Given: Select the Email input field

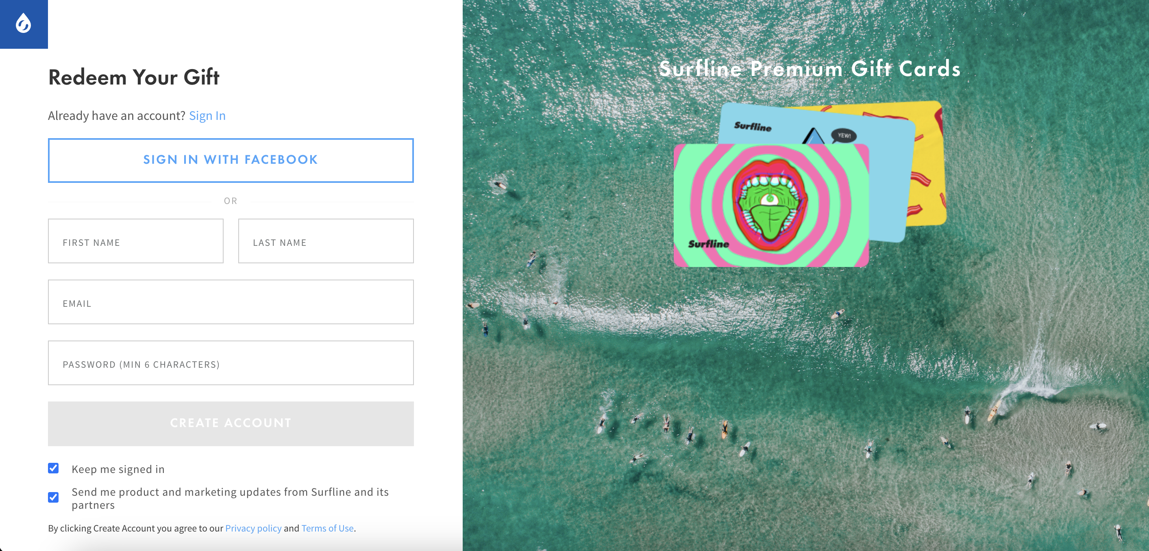Looking at the screenshot, I should (231, 302).
